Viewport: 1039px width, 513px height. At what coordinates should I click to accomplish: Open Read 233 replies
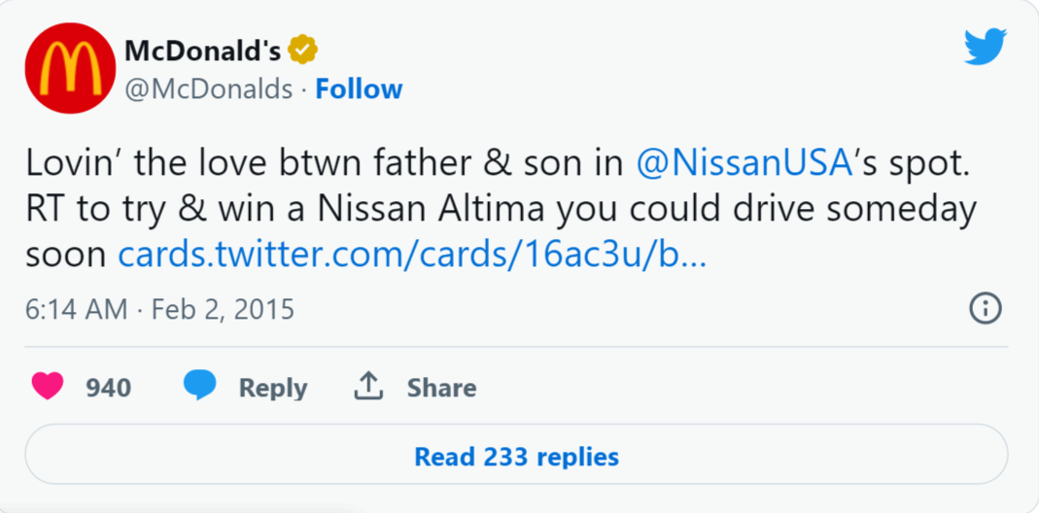click(516, 456)
